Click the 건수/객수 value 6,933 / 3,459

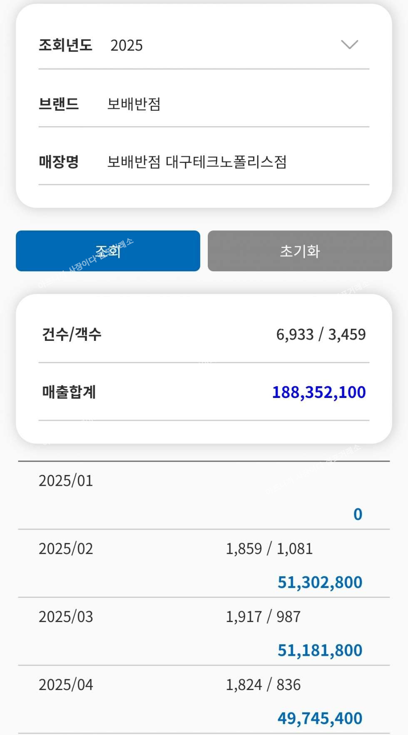(321, 334)
